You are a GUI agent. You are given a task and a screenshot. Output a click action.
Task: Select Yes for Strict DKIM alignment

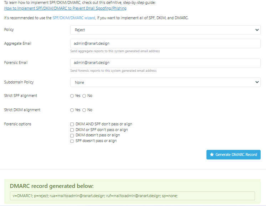72,110
